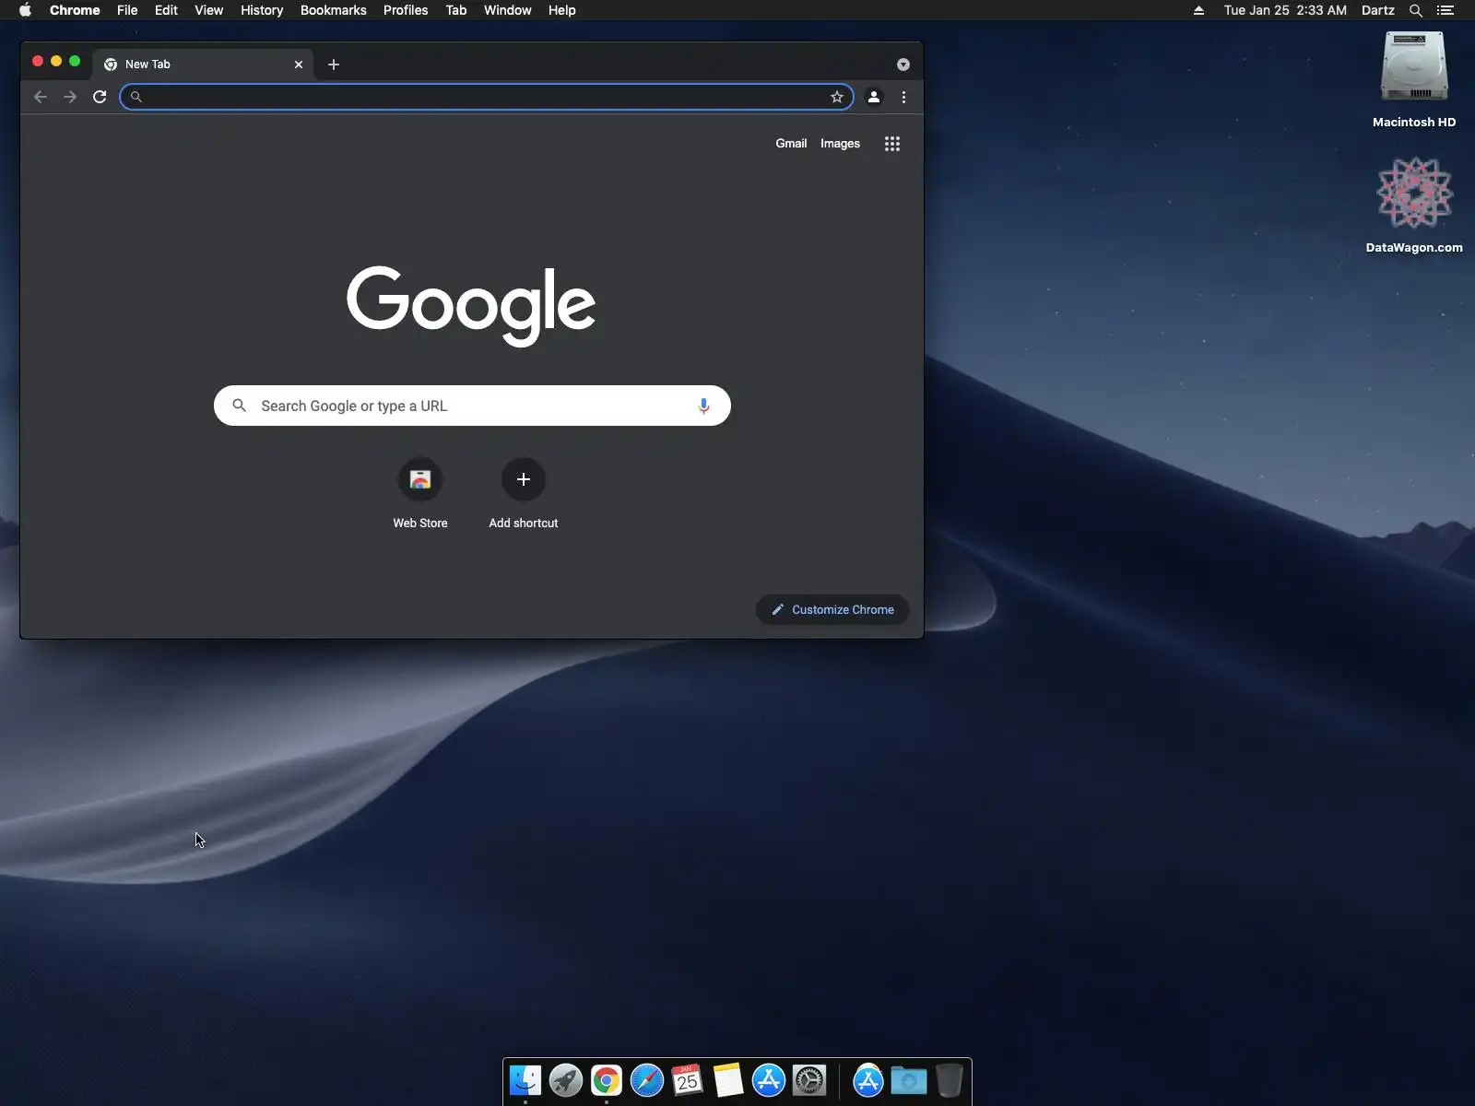Click the Chrome icon in the Dock

(x=607, y=1080)
